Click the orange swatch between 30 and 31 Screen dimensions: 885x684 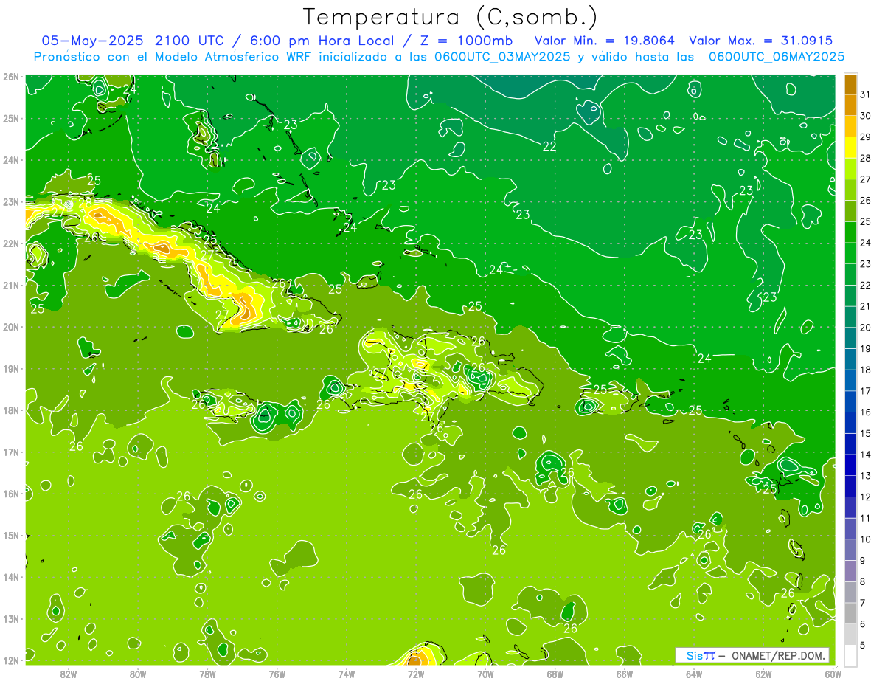(x=850, y=105)
